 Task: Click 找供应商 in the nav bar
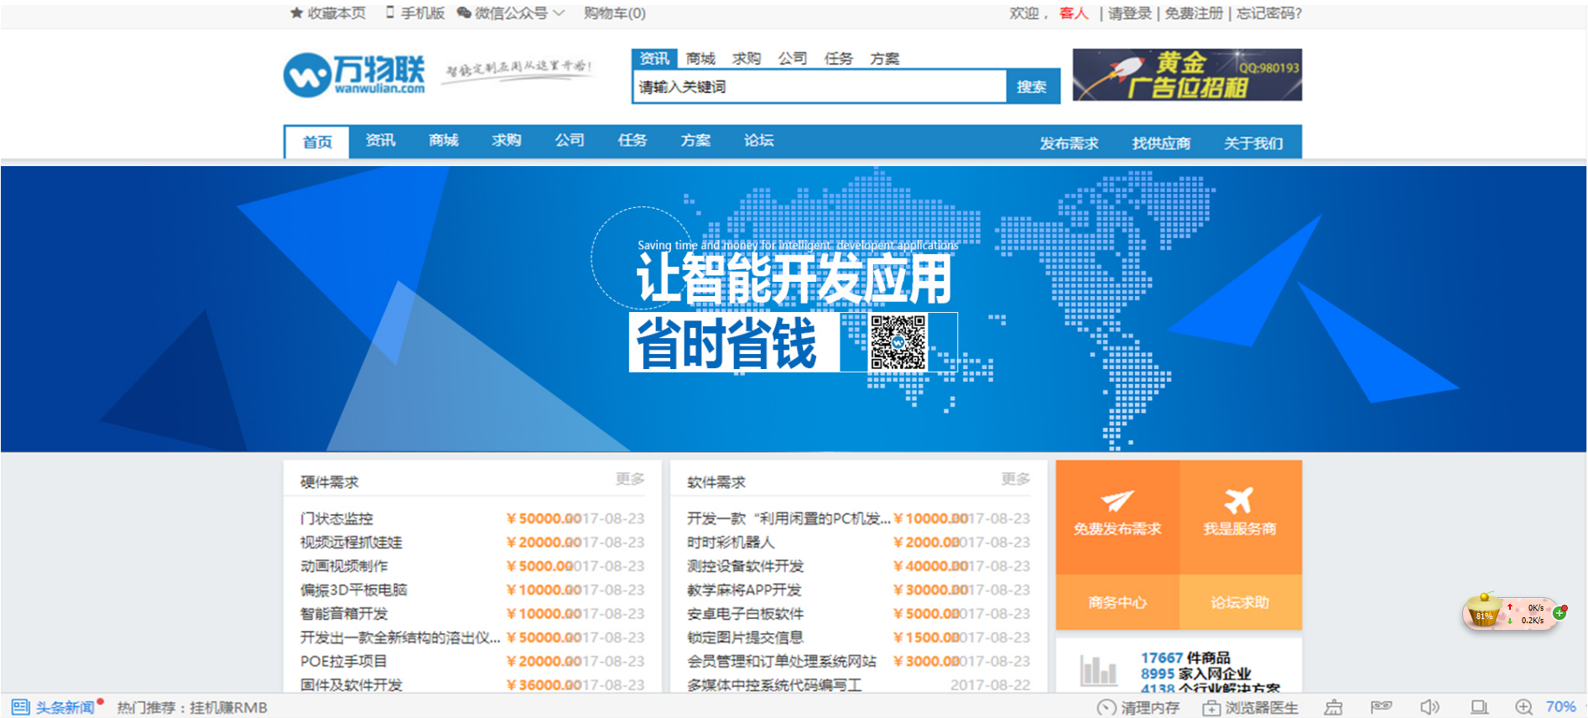tap(1162, 143)
